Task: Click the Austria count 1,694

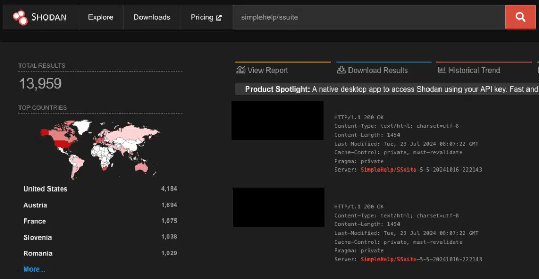Action: pos(169,205)
